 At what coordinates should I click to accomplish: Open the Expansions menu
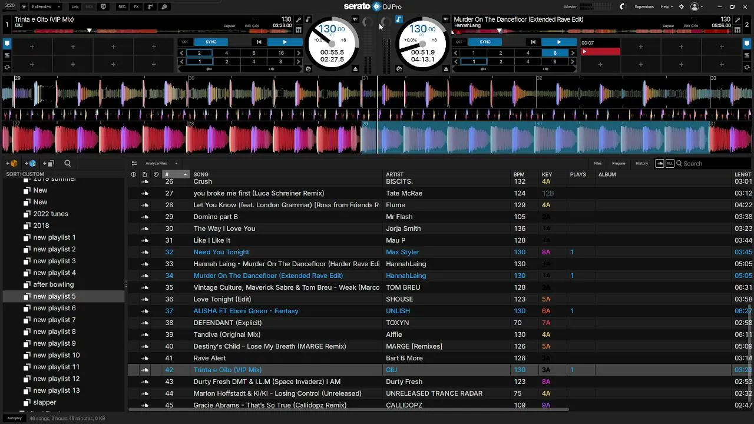pos(644,6)
